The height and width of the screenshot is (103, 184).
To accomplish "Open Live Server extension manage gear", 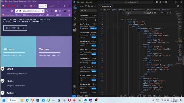I will [x=95, y=20].
